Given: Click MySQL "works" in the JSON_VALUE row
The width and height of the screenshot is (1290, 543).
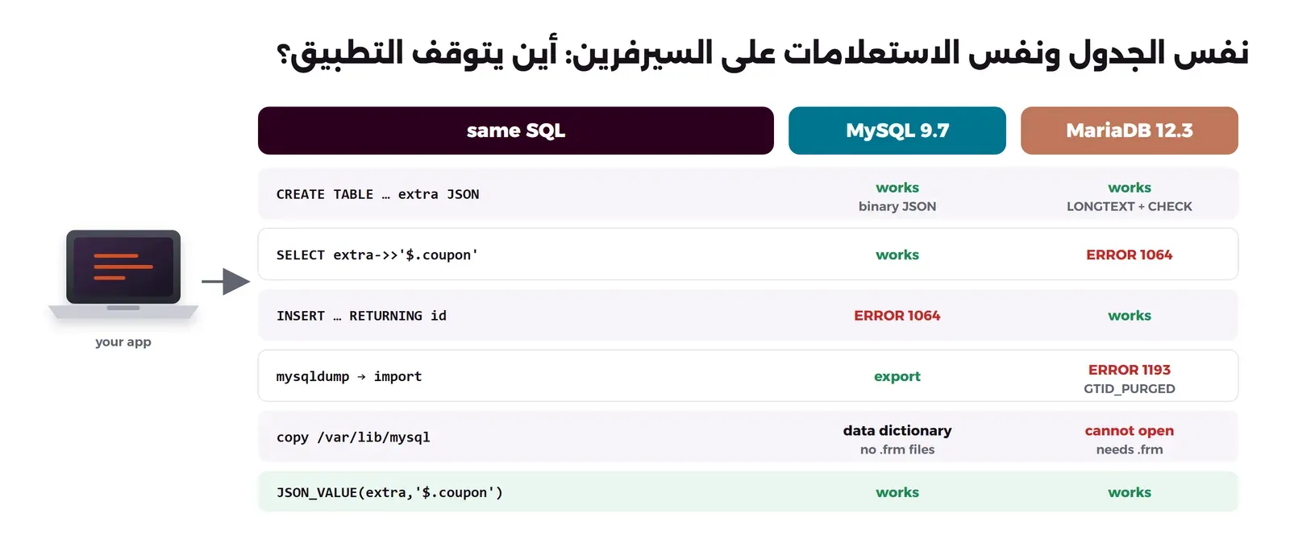Looking at the screenshot, I should [x=897, y=492].
